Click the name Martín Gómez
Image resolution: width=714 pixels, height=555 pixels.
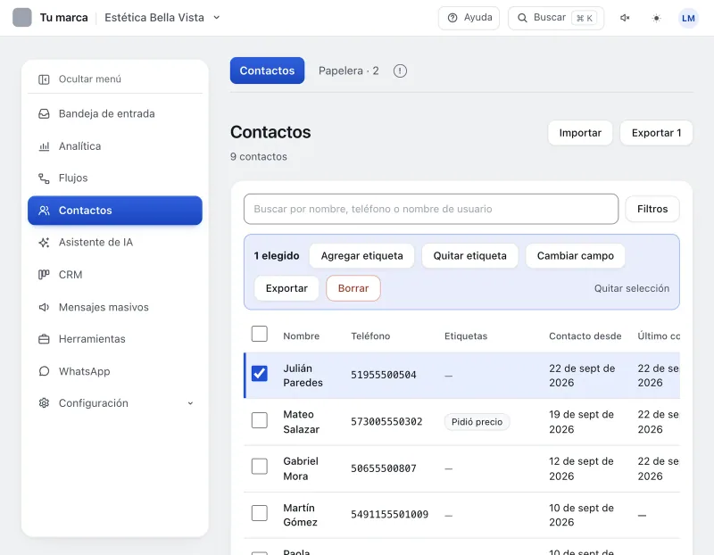click(300, 515)
